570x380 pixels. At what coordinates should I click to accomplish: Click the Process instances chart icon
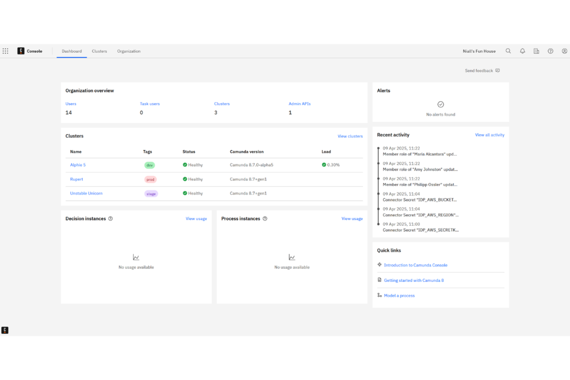click(x=292, y=257)
